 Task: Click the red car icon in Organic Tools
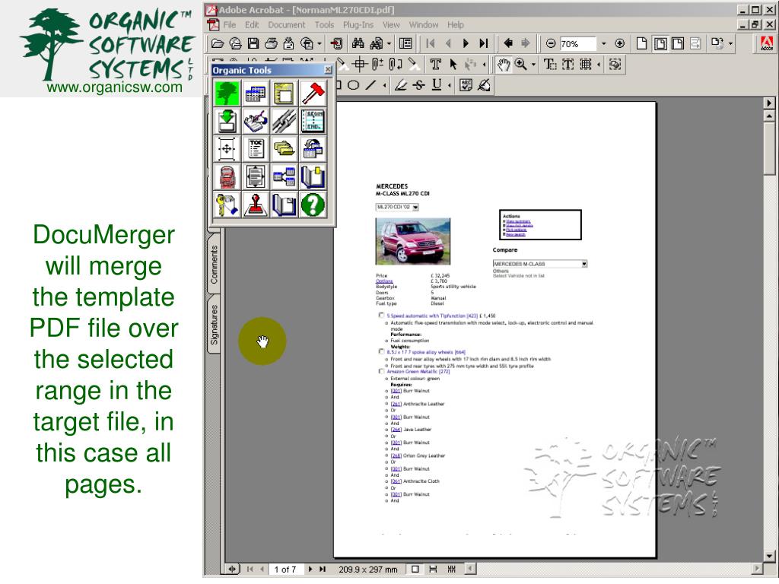coord(227,176)
